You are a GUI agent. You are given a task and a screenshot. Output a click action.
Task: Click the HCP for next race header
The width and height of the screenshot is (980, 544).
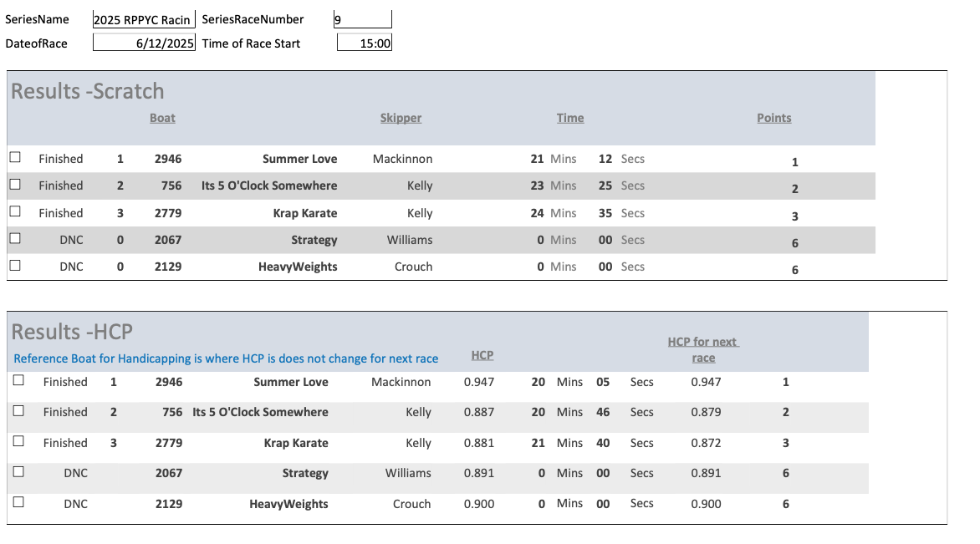(703, 349)
